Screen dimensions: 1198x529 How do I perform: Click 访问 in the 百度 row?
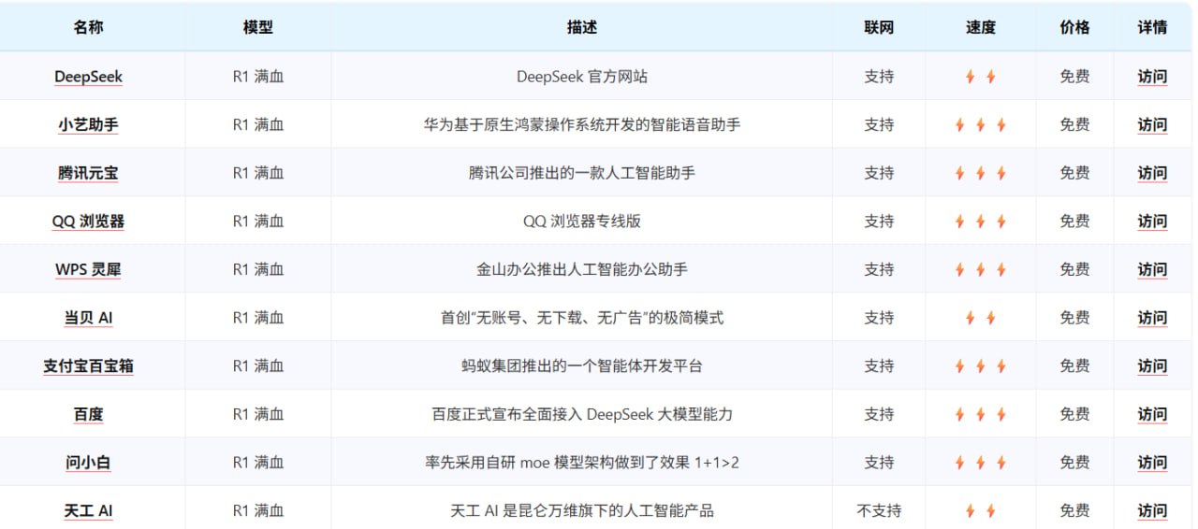(x=1152, y=414)
